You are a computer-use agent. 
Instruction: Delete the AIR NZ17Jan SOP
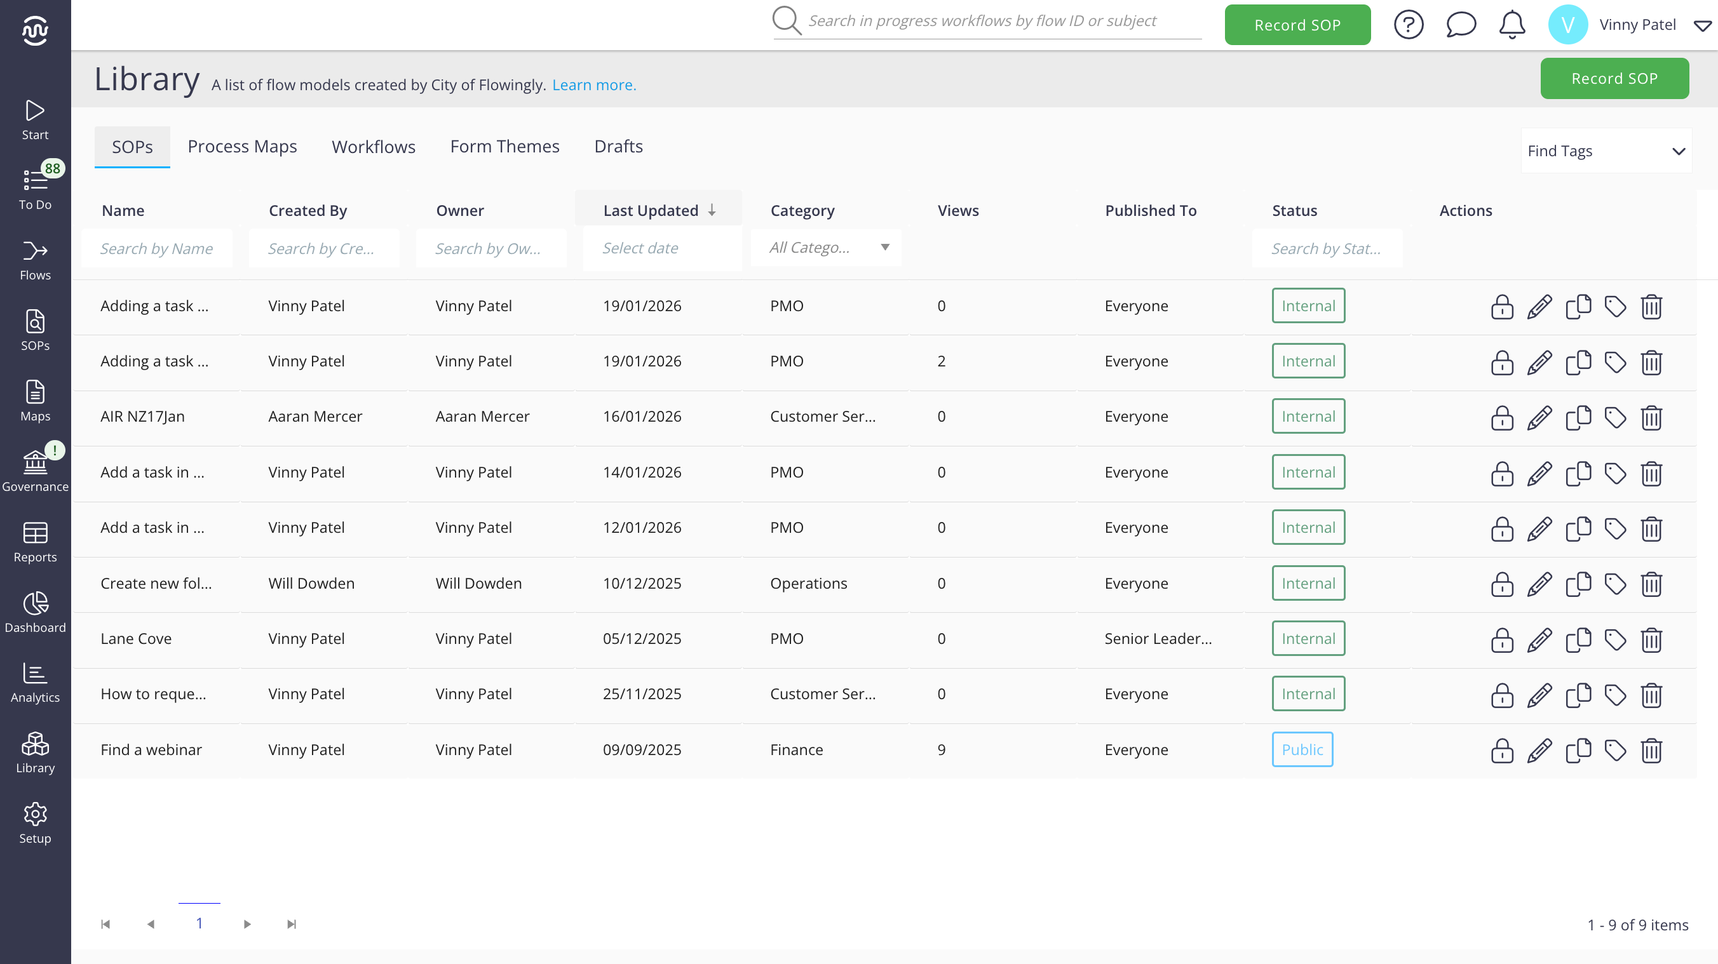tap(1651, 417)
